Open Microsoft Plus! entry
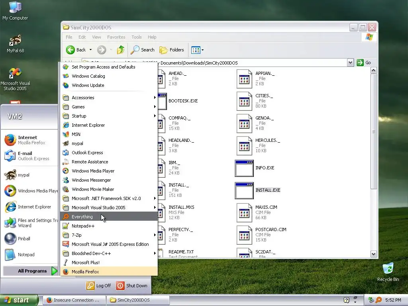Viewport: 408px width, 306px height. pos(109,263)
